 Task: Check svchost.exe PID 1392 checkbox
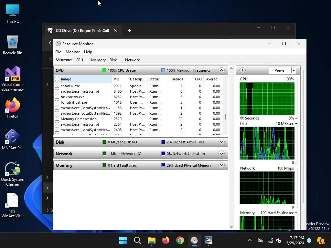pos(57,113)
